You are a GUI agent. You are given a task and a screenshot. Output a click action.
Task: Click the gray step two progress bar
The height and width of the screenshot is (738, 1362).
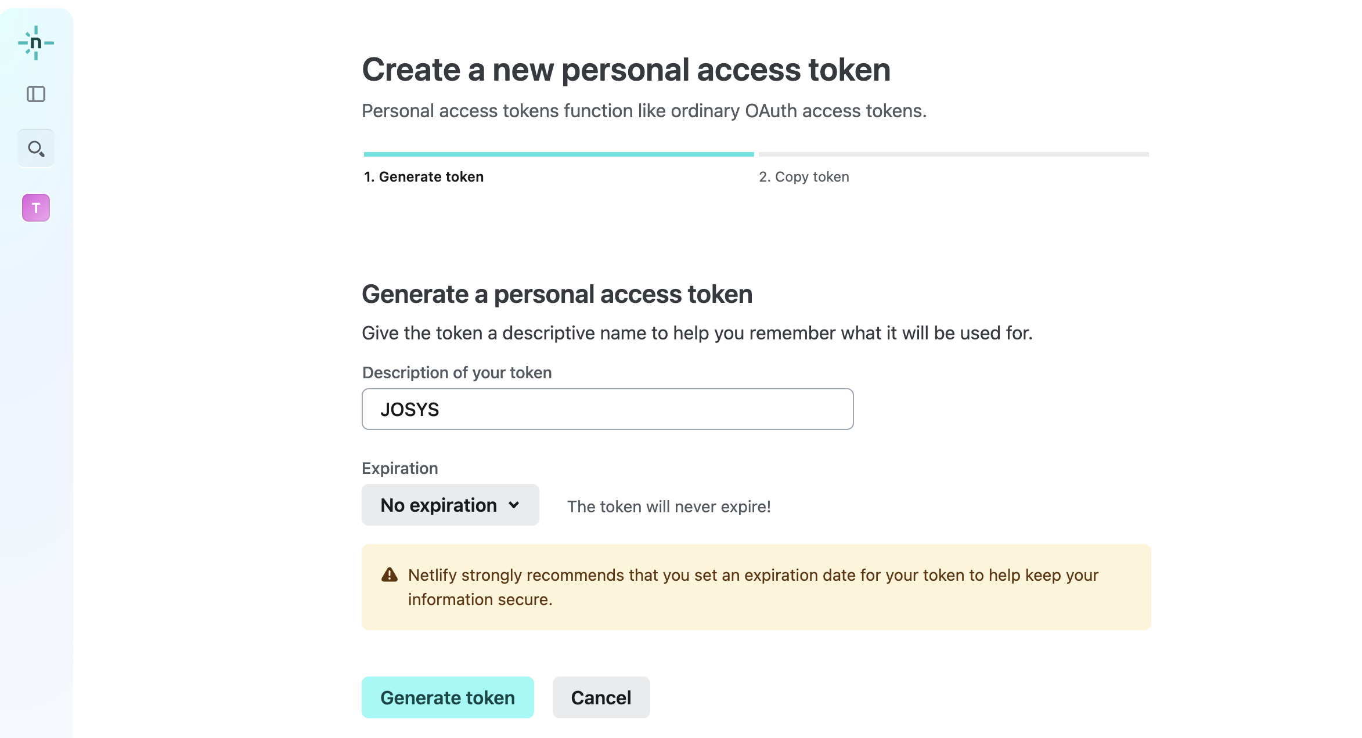coord(953,154)
